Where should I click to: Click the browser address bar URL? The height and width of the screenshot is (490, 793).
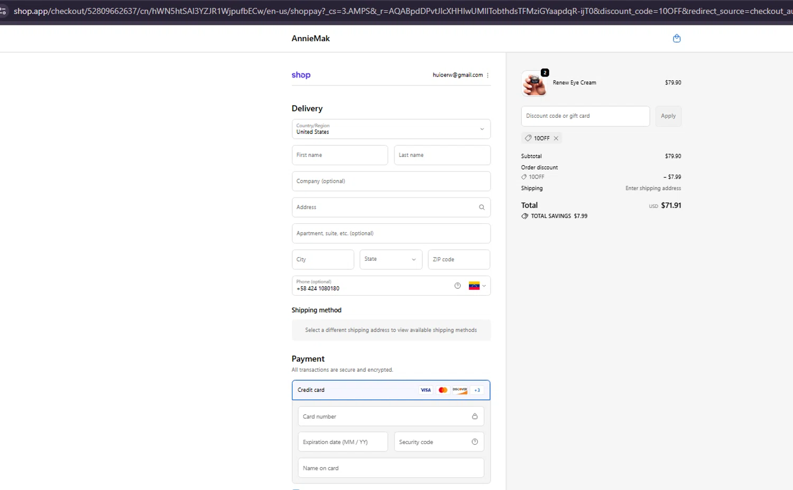tap(402, 11)
